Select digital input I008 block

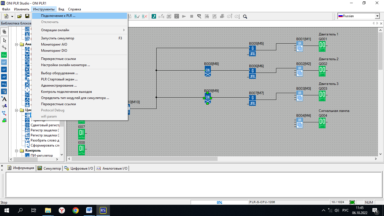click(x=81, y=150)
